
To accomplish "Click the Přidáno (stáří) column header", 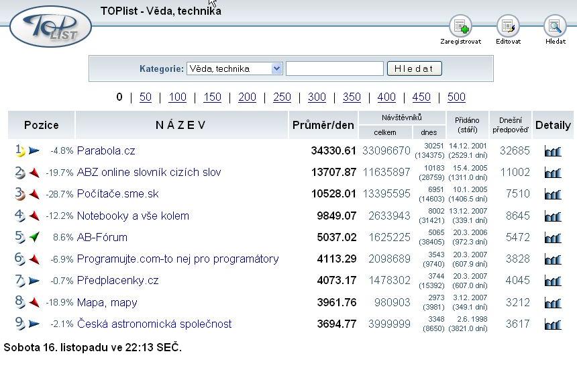I will click(467, 125).
